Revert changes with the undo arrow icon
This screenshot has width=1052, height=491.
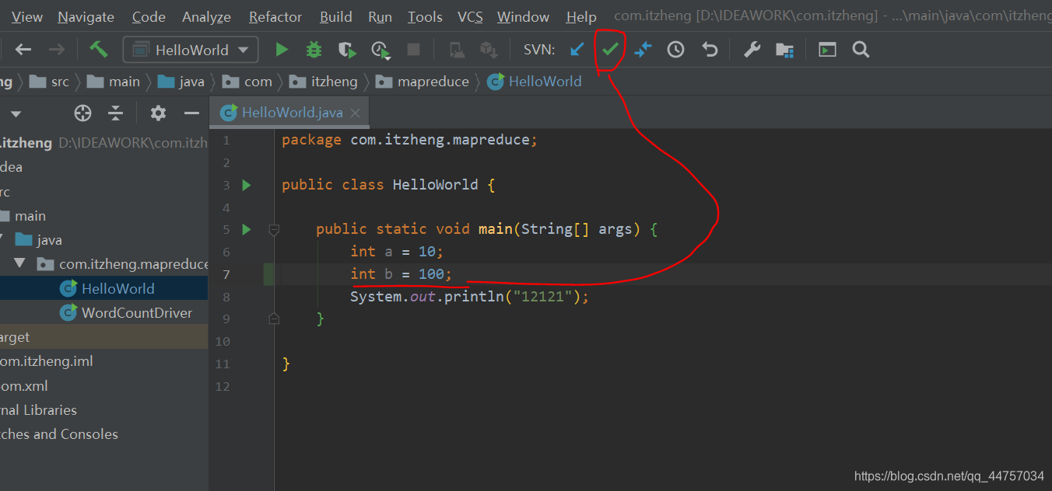point(710,50)
